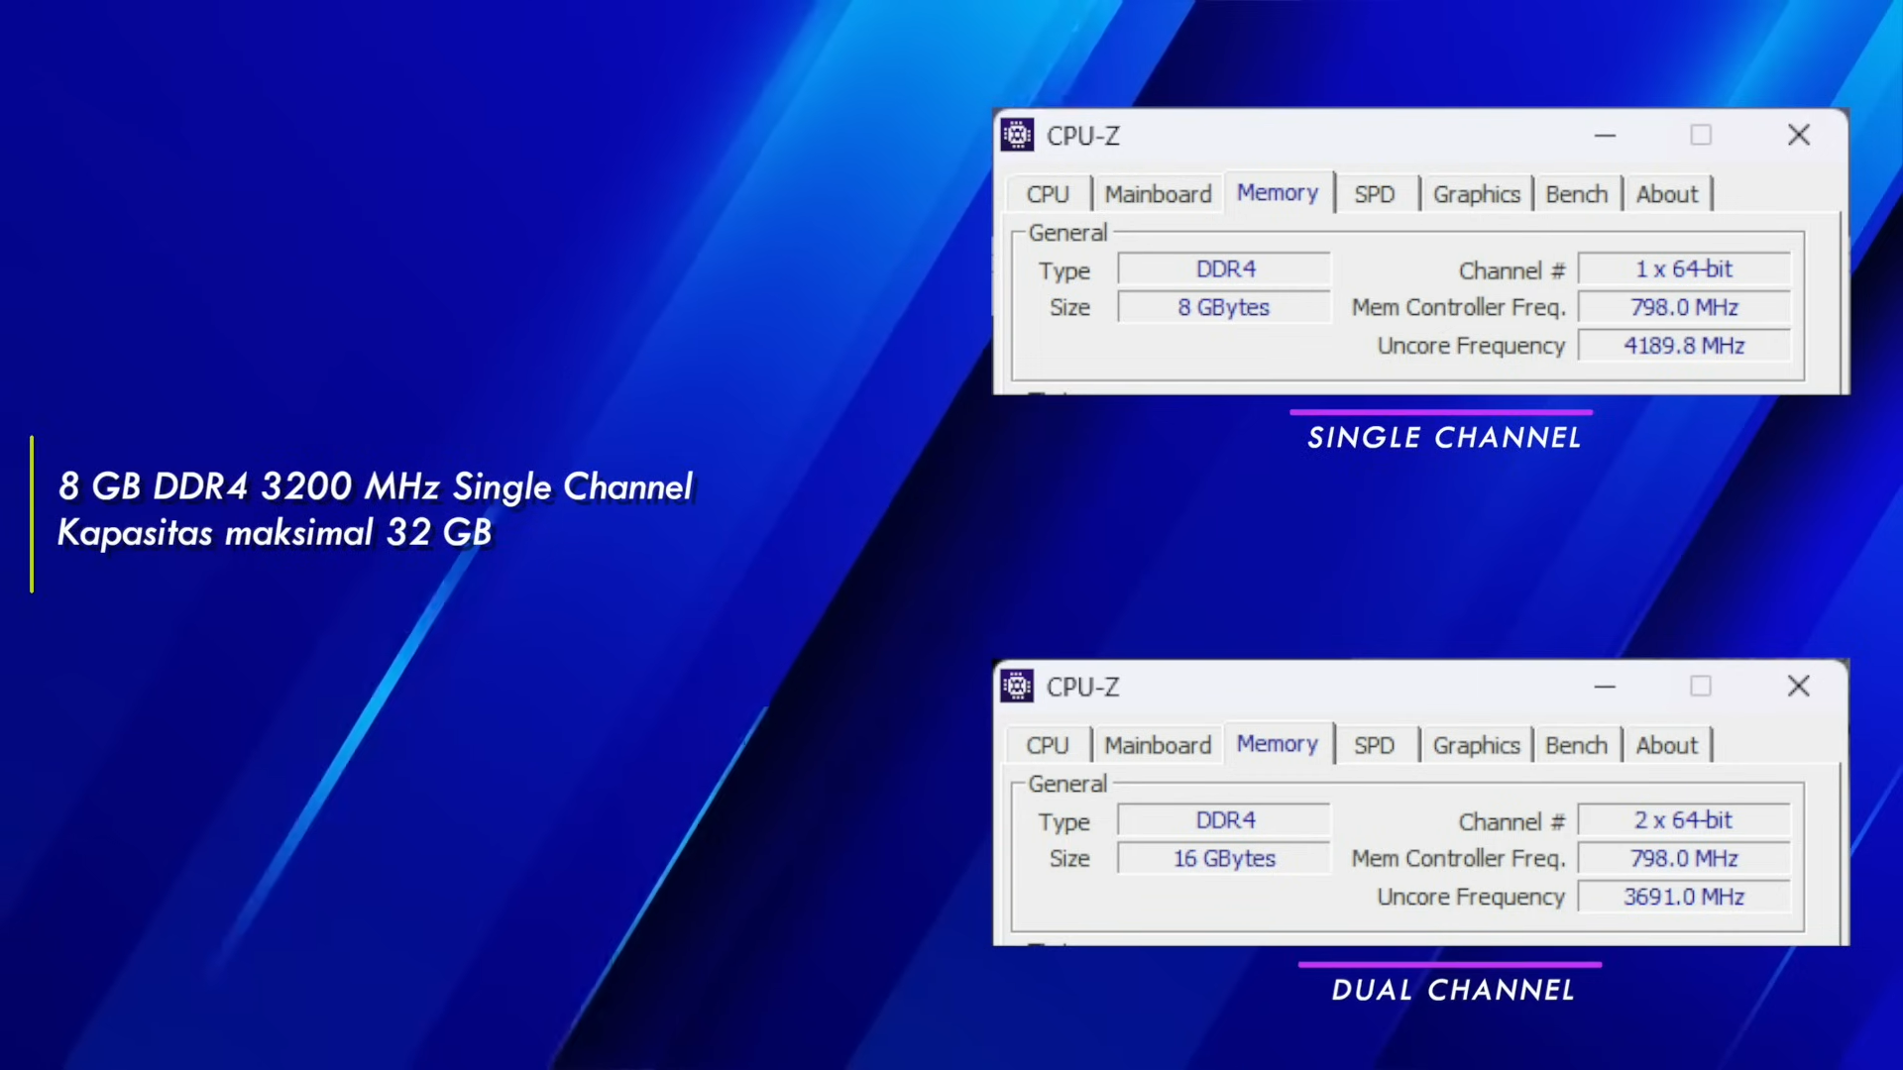Click the '8 GB DDR4 3200 MHz Single Channel' text

(x=376, y=486)
